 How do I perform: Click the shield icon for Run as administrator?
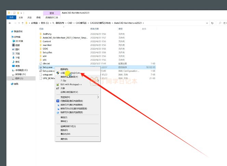pos(58,73)
